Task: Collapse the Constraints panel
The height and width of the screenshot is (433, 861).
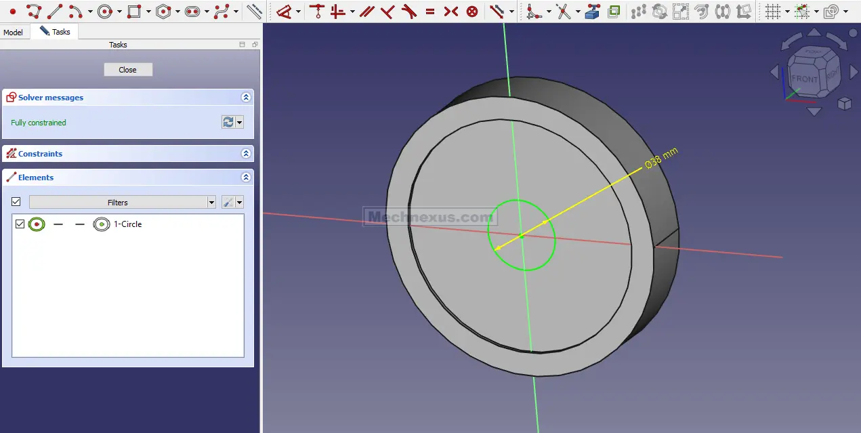Action: [x=245, y=154]
